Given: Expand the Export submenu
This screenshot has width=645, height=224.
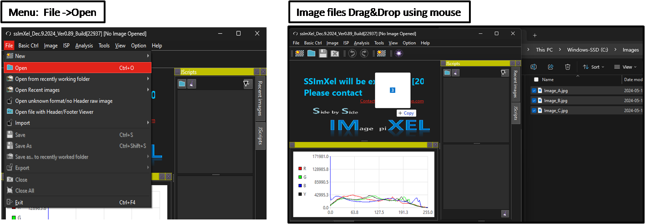Looking at the screenshot, I should tap(148, 168).
